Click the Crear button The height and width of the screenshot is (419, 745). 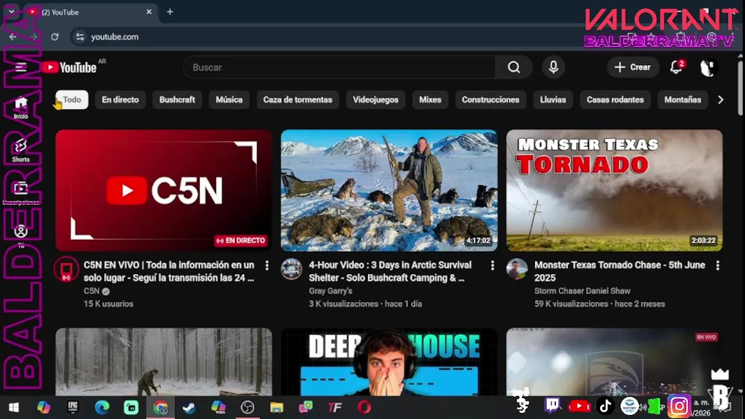633,68
